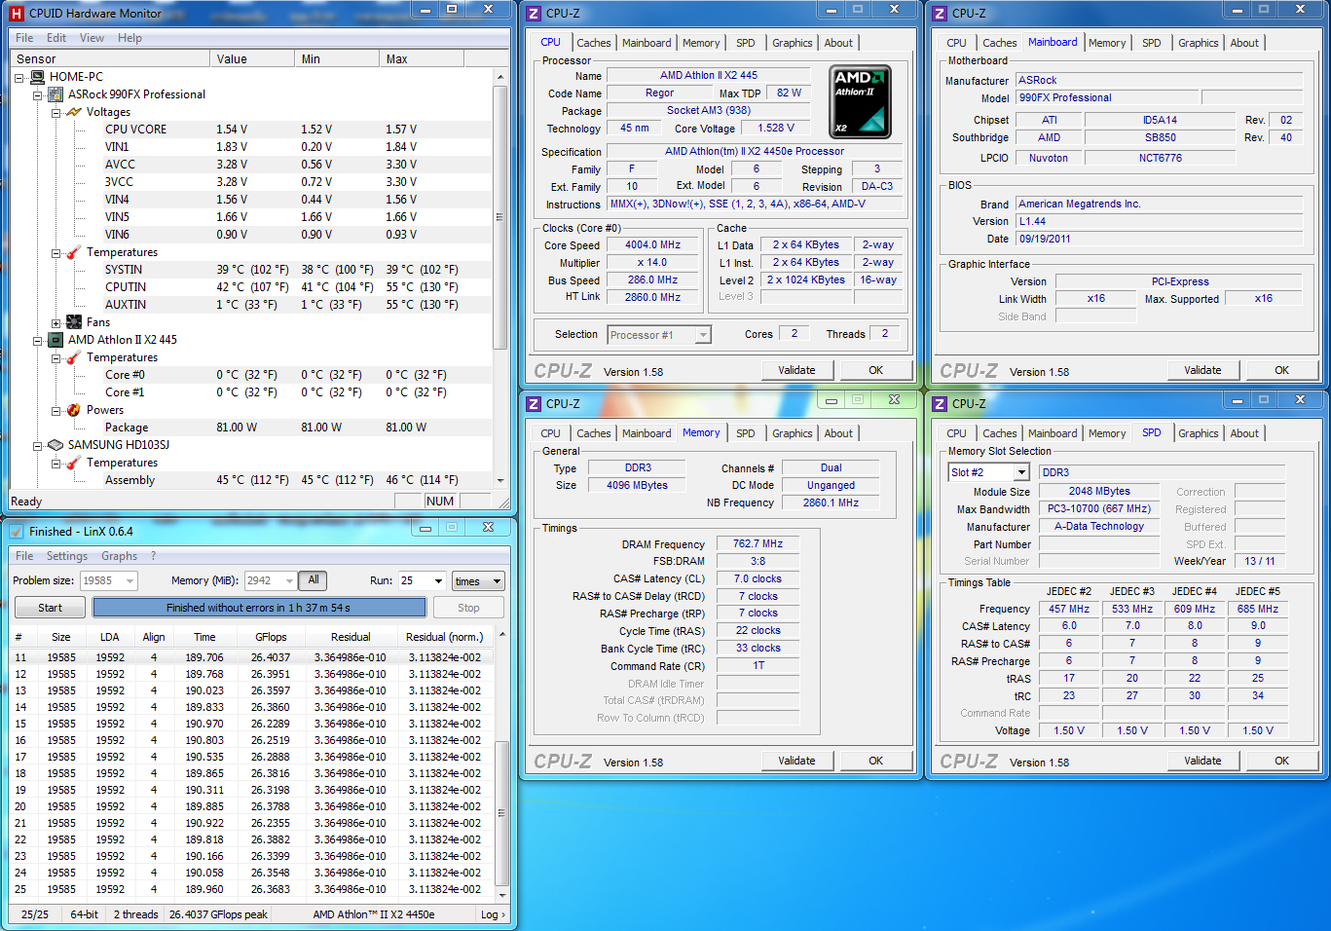Open LinX Settings menu
This screenshot has width=1331, height=931.
[x=66, y=556]
